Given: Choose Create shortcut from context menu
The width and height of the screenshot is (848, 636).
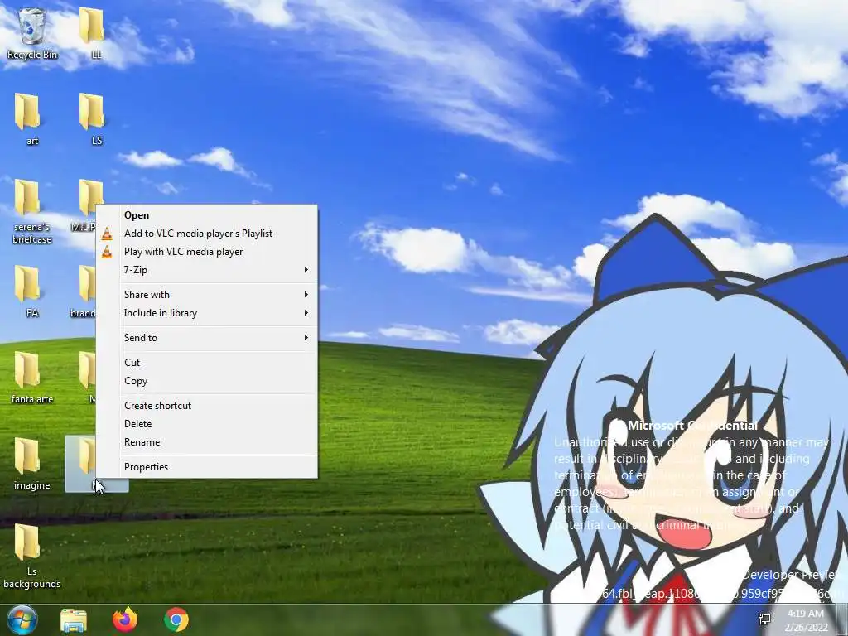Looking at the screenshot, I should coord(206,406).
